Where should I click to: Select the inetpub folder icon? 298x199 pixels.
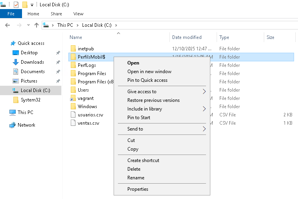click(73, 49)
